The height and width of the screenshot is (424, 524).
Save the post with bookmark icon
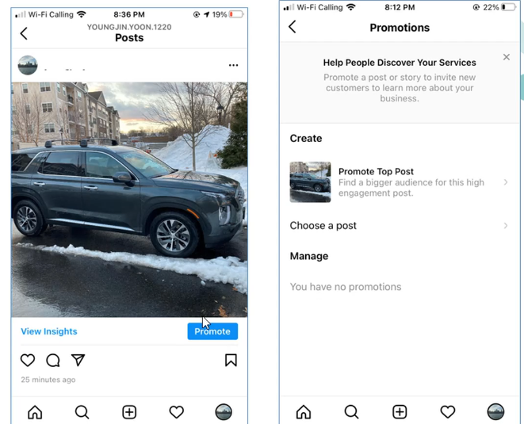tap(231, 360)
